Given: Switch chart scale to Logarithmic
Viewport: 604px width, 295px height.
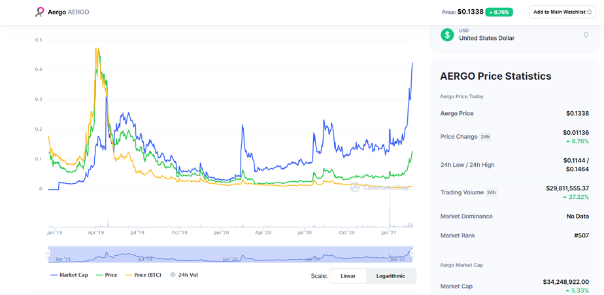Looking at the screenshot, I should [391, 276].
